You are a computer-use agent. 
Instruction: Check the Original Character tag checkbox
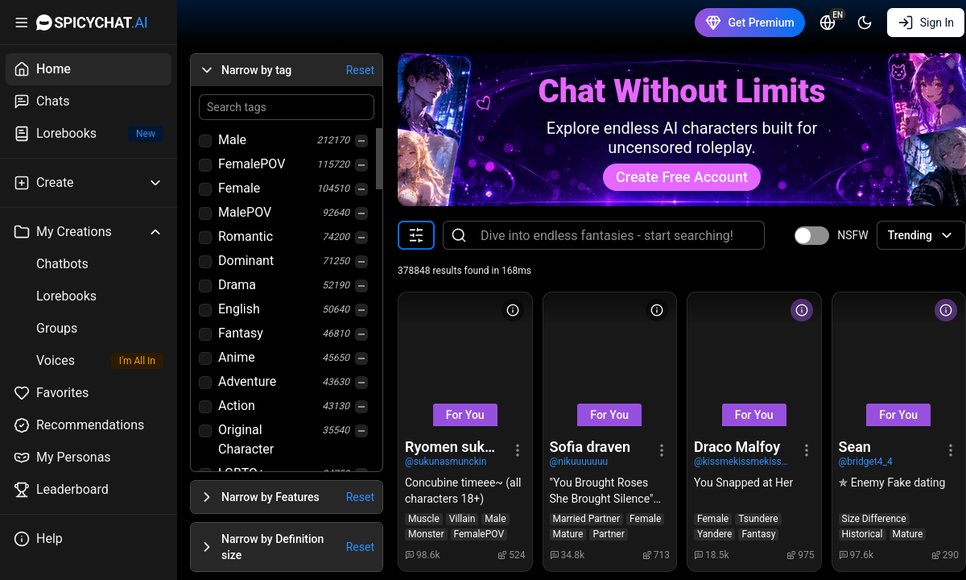(205, 431)
